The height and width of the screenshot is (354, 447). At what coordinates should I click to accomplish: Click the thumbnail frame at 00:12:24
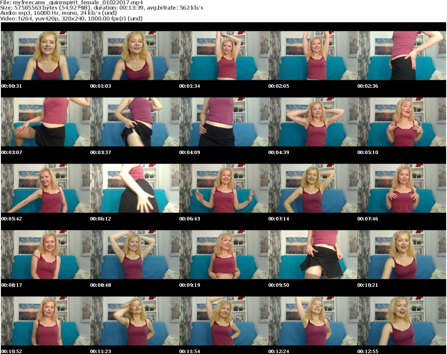[313, 321]
